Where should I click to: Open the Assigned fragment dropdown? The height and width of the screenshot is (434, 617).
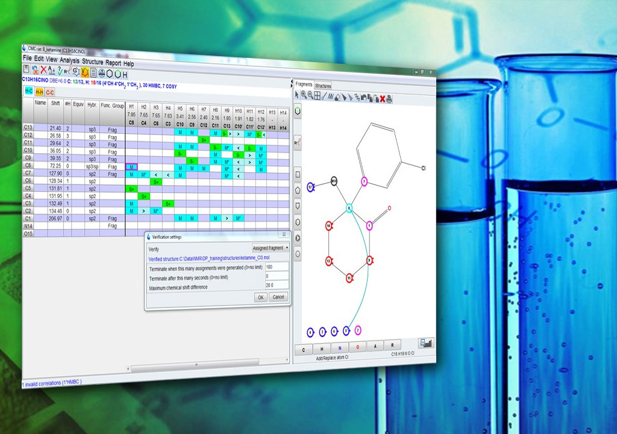271,248
